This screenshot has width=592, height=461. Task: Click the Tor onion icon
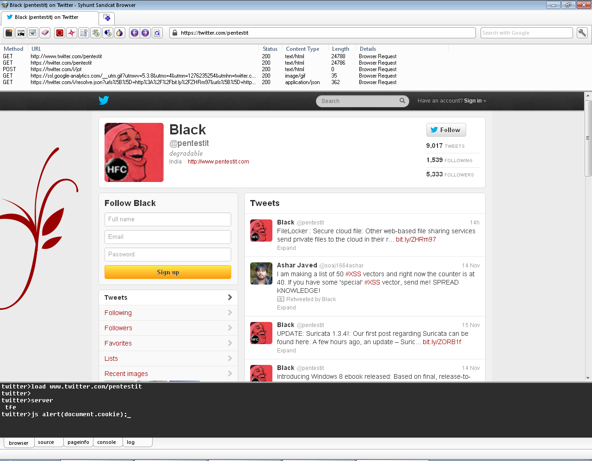[120, 33]
